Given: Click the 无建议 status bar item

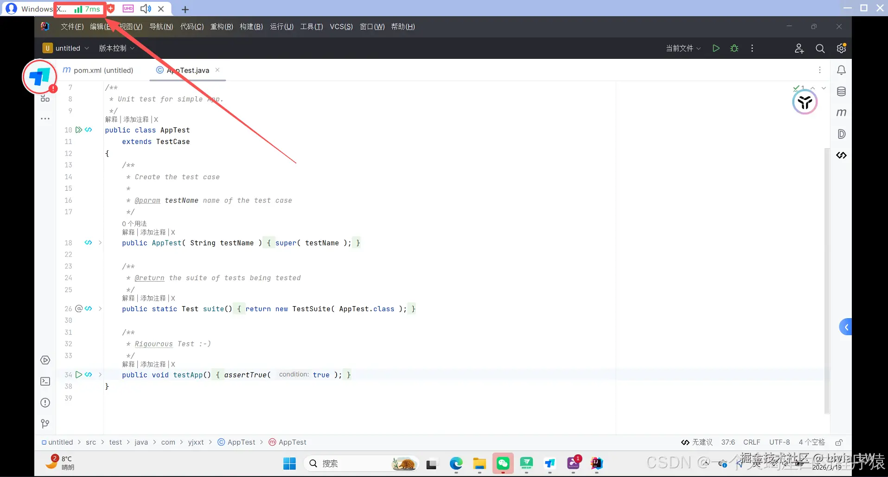Looking at the screenshot, I should click(696, 442).
